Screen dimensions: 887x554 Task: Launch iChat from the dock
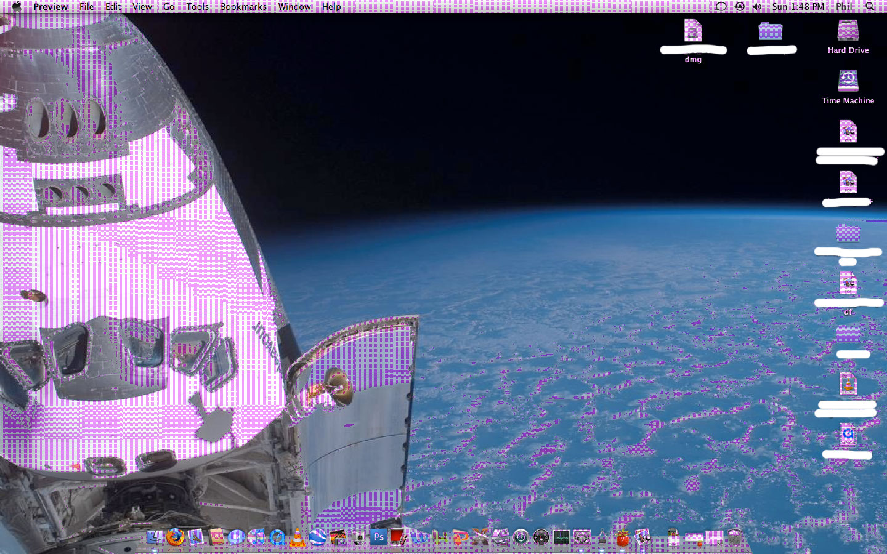point(237,537)
